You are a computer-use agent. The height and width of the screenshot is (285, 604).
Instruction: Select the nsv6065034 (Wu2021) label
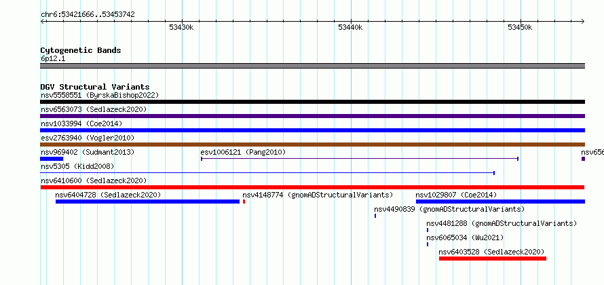[465, 237]
